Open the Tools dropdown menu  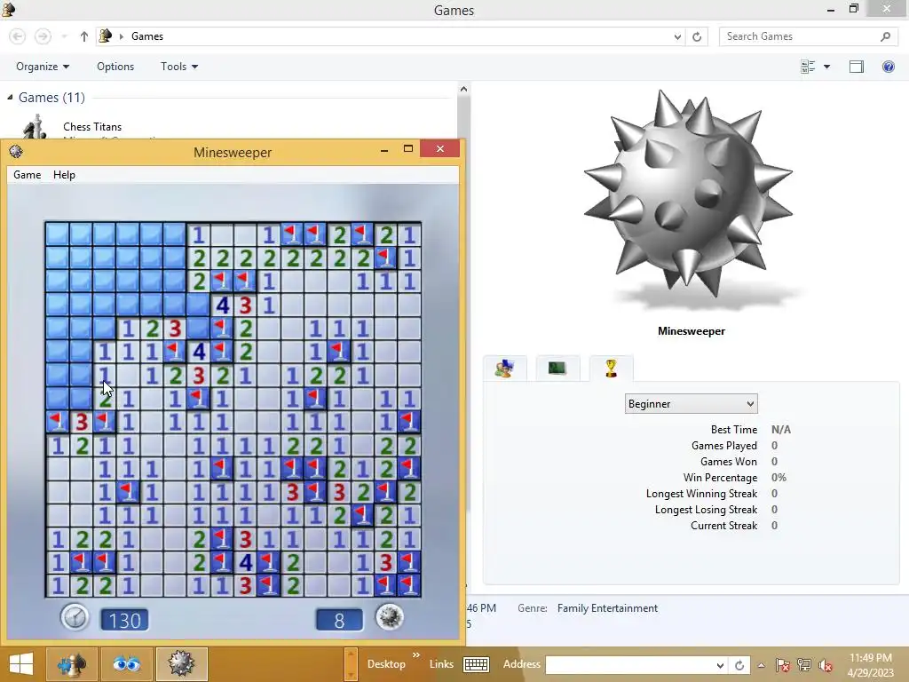pyautogui.click(x=179, y=66)
